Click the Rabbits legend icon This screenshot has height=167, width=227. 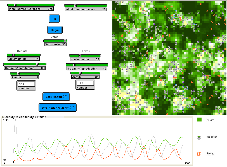pos(199,137)
